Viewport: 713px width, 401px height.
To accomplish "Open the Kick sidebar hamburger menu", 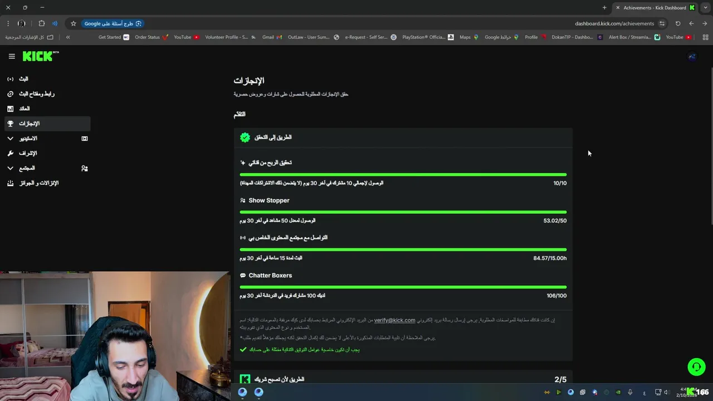I will [12, 56].
